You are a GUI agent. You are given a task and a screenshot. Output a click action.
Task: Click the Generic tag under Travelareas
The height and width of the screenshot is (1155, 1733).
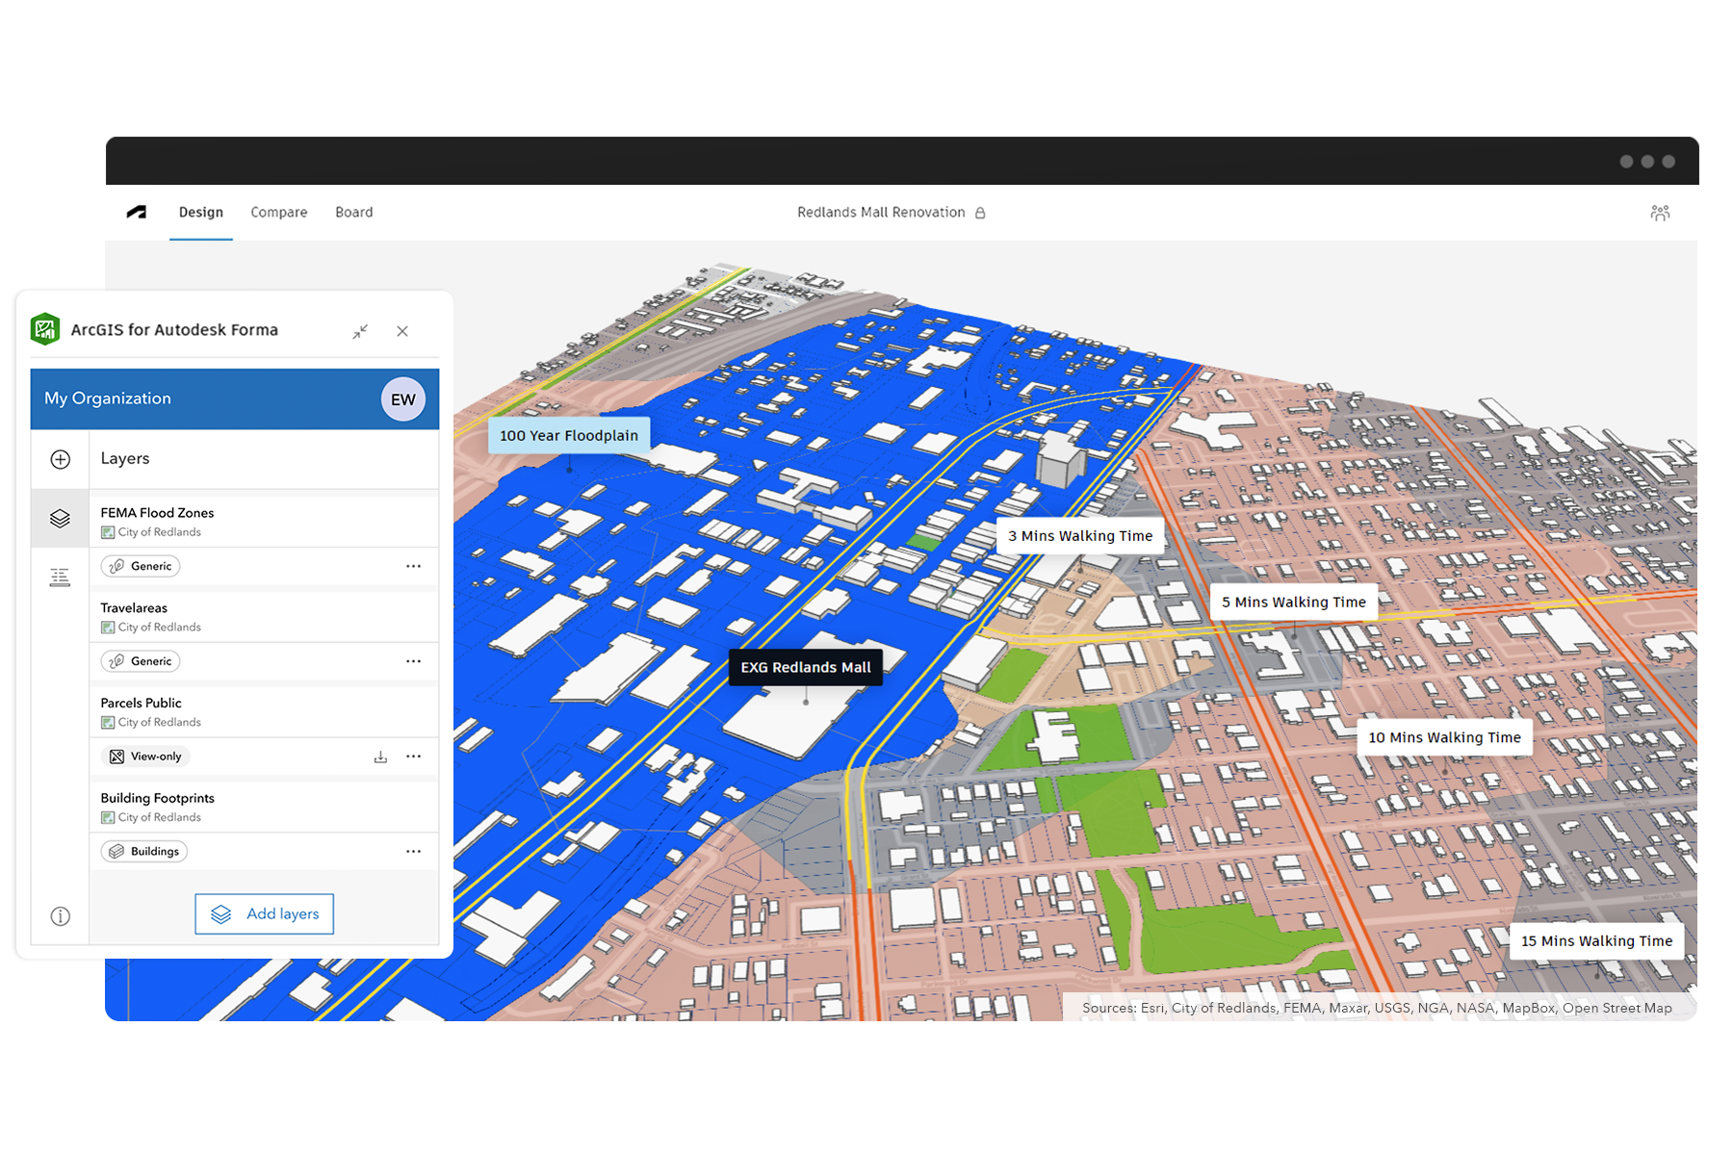coord(141,661)
